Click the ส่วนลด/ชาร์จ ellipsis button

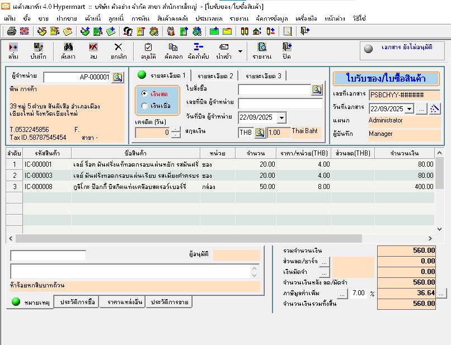click(325, 261)
